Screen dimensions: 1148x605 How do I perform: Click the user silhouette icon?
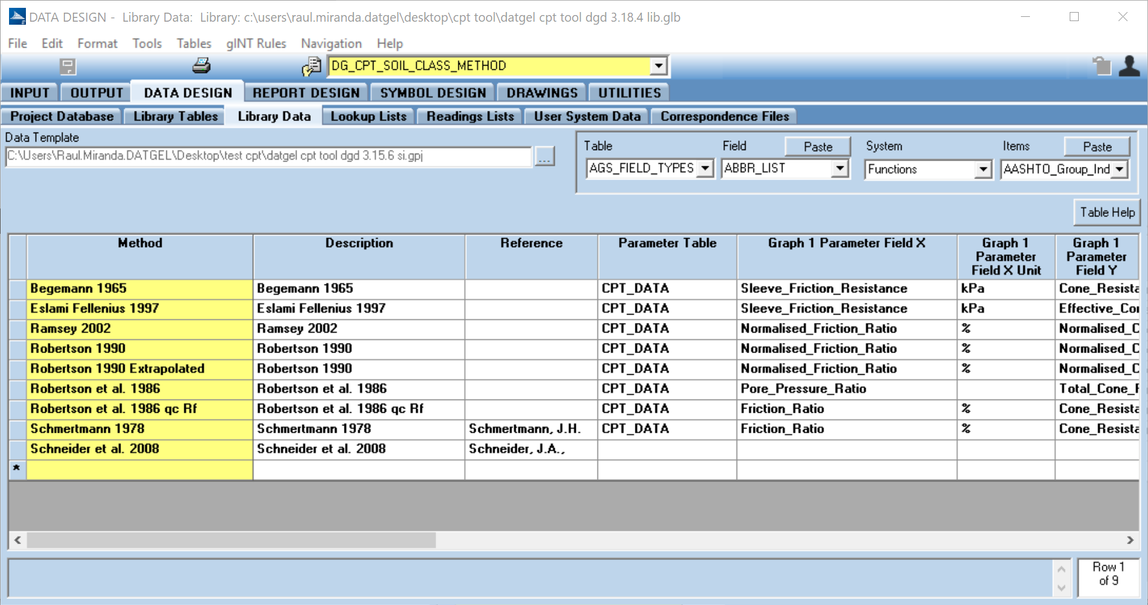tap(1129, 66)
